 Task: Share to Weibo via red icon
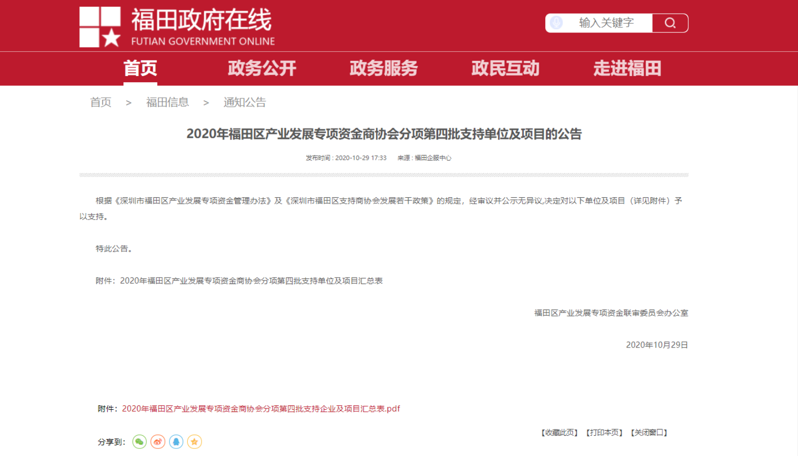click(158, 442)
